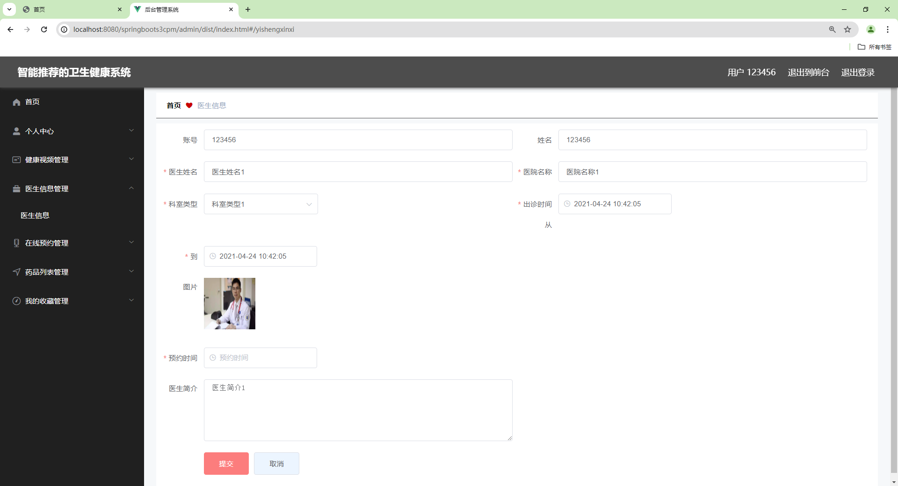Screen dimensions: 898x486
Task: Click the 在线预约管理 sidebar icon
Action: click(x=16, y=243)
